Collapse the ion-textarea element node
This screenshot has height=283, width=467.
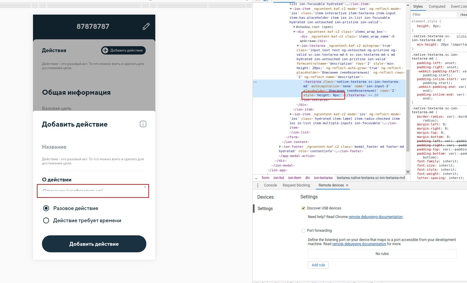point(298,46)
